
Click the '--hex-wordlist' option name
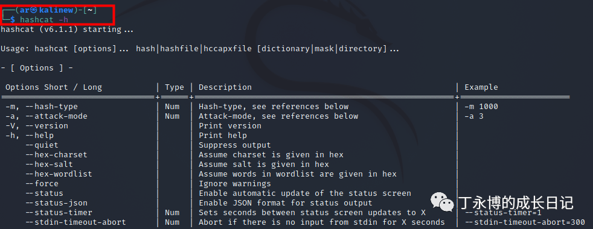click(x=59, y=174)
